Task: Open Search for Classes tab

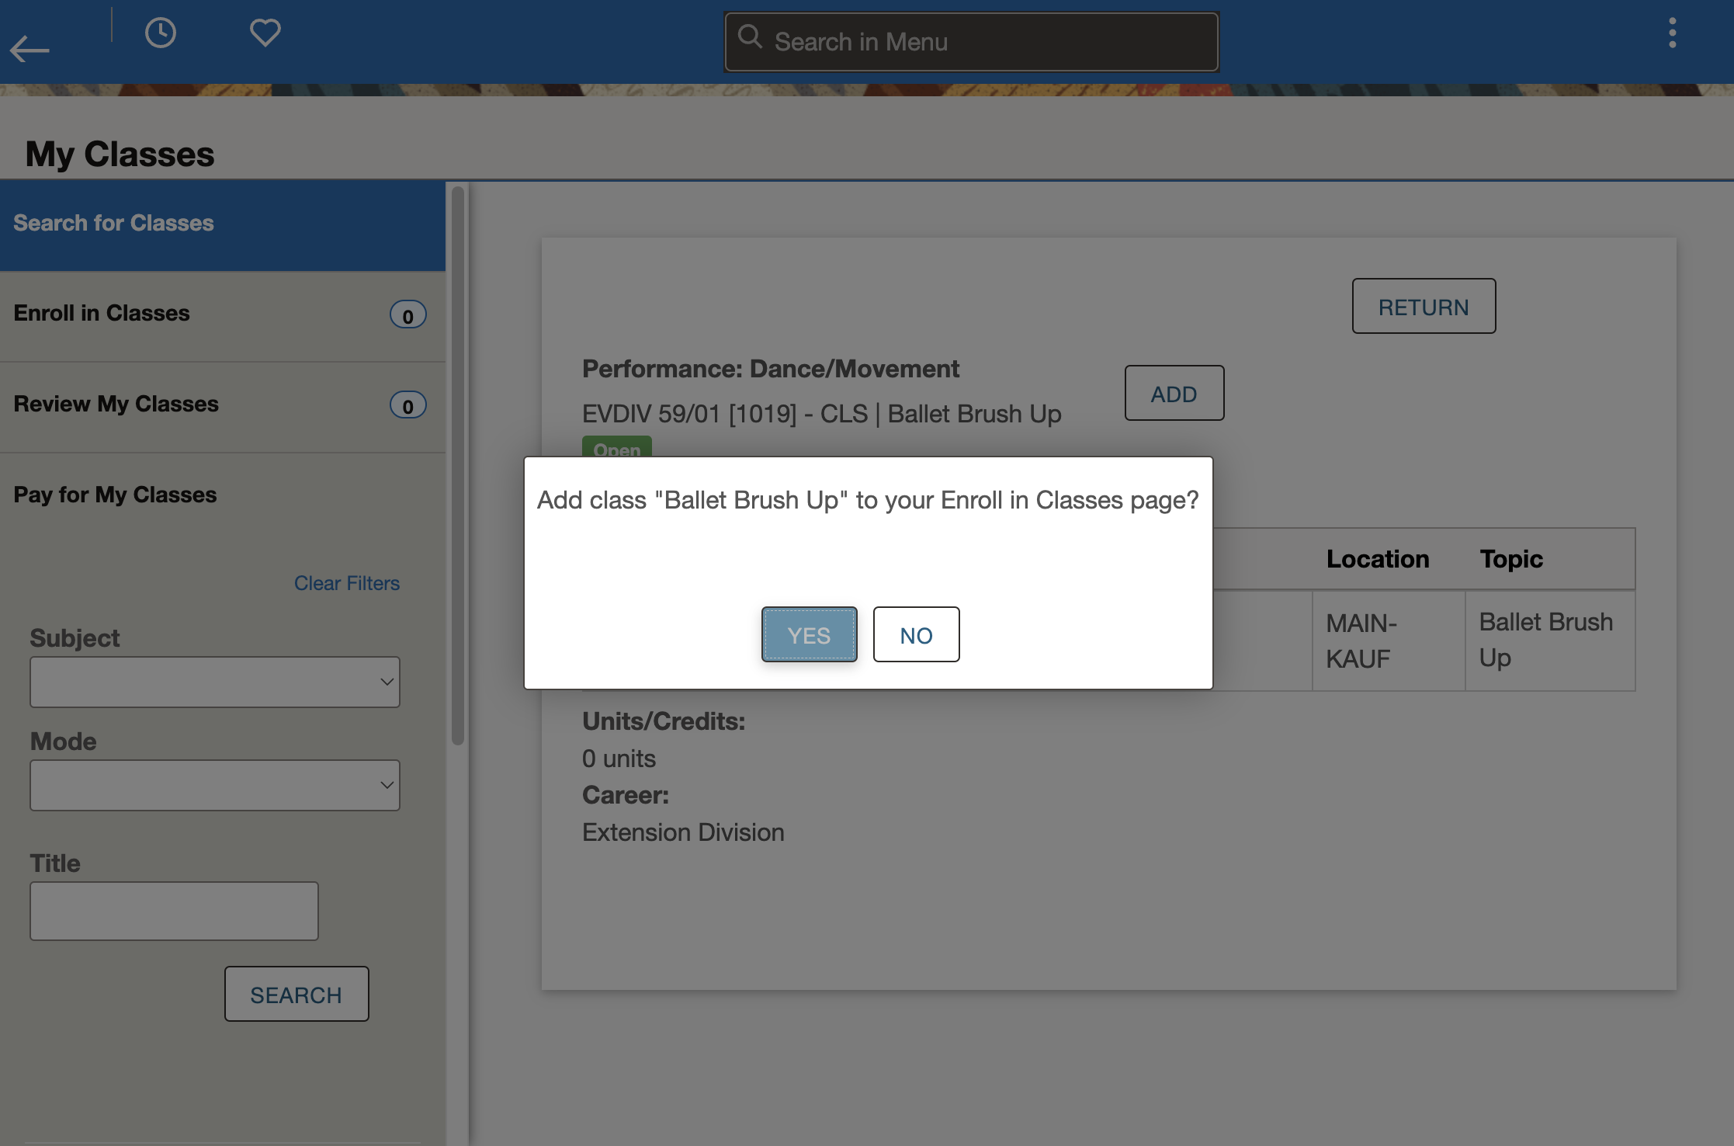Action: 223,225
